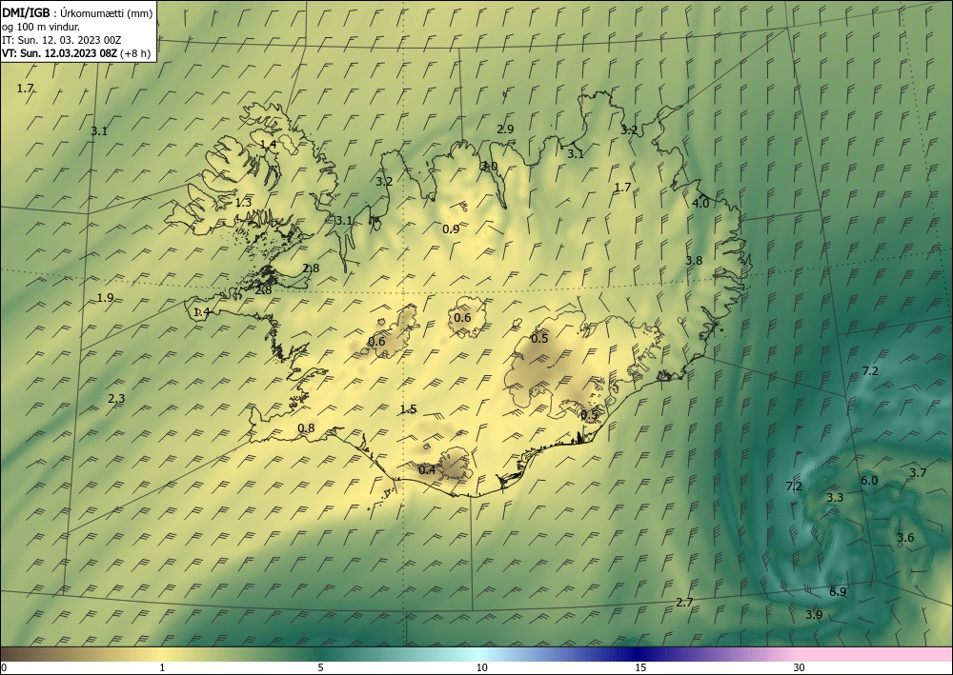Pick the dark navy section of the color scale
This screenshot has width=953, height=675.
pyautogui.click(x=639, y=654)
